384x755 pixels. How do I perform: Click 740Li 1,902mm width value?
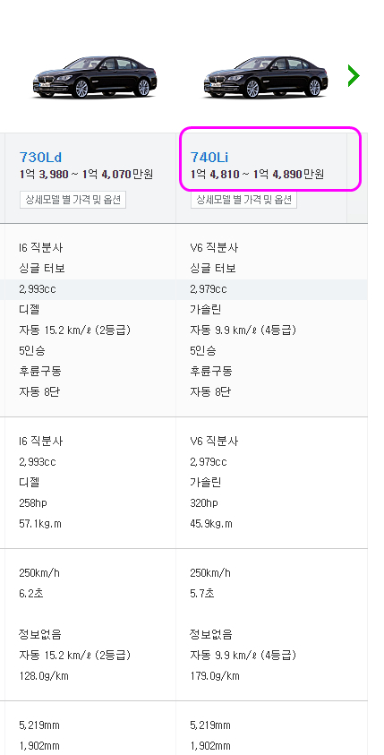point(210,746)
